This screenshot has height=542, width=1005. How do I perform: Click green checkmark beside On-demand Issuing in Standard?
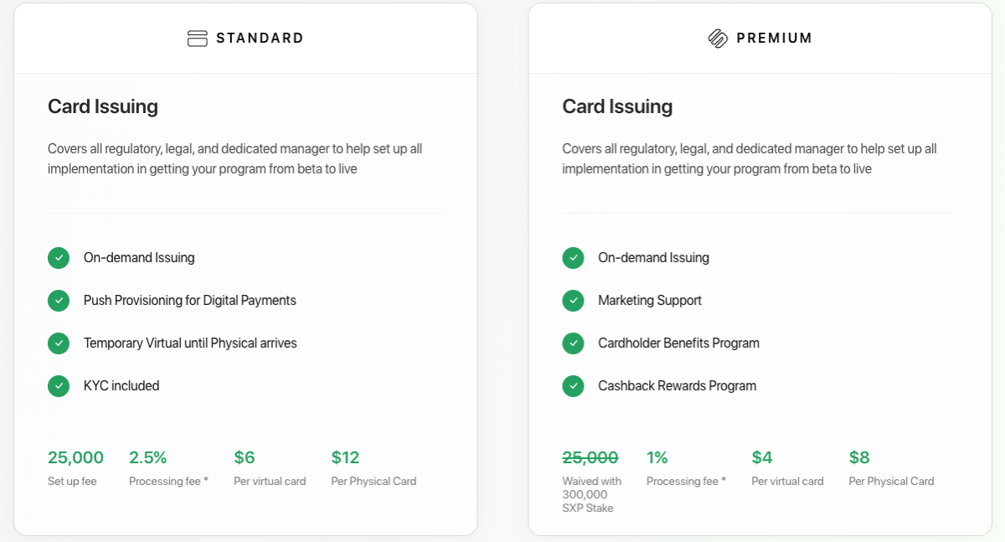coord(59,258)
